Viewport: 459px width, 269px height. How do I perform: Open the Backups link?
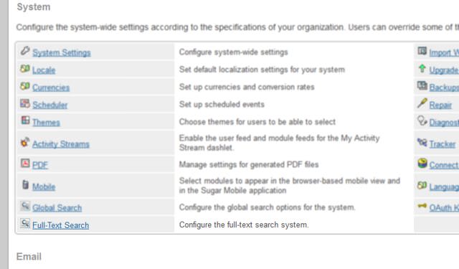tap(444, 88)
